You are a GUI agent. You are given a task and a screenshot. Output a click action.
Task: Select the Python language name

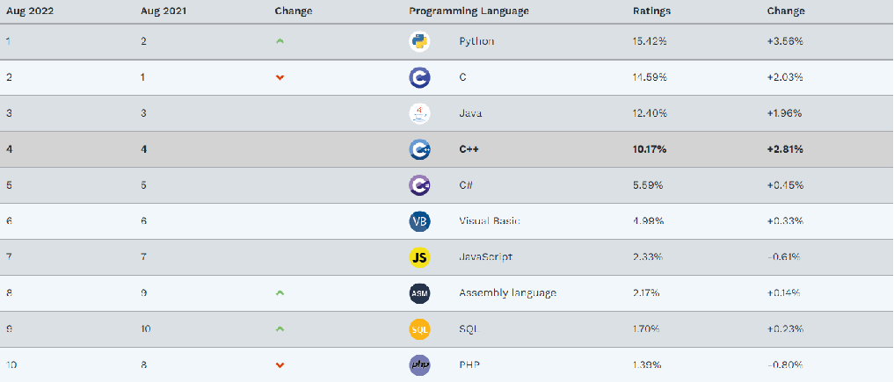click(x=476, y=41)
